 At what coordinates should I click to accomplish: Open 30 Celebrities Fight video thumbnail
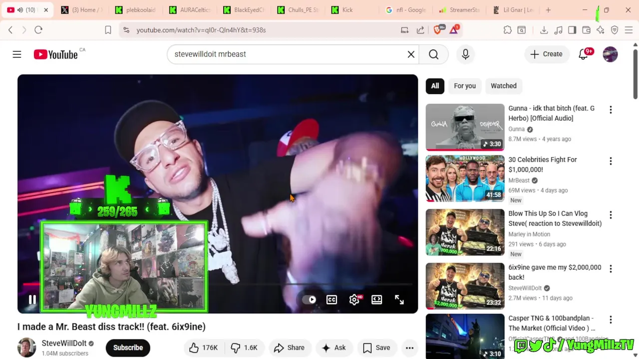point(465,179)
